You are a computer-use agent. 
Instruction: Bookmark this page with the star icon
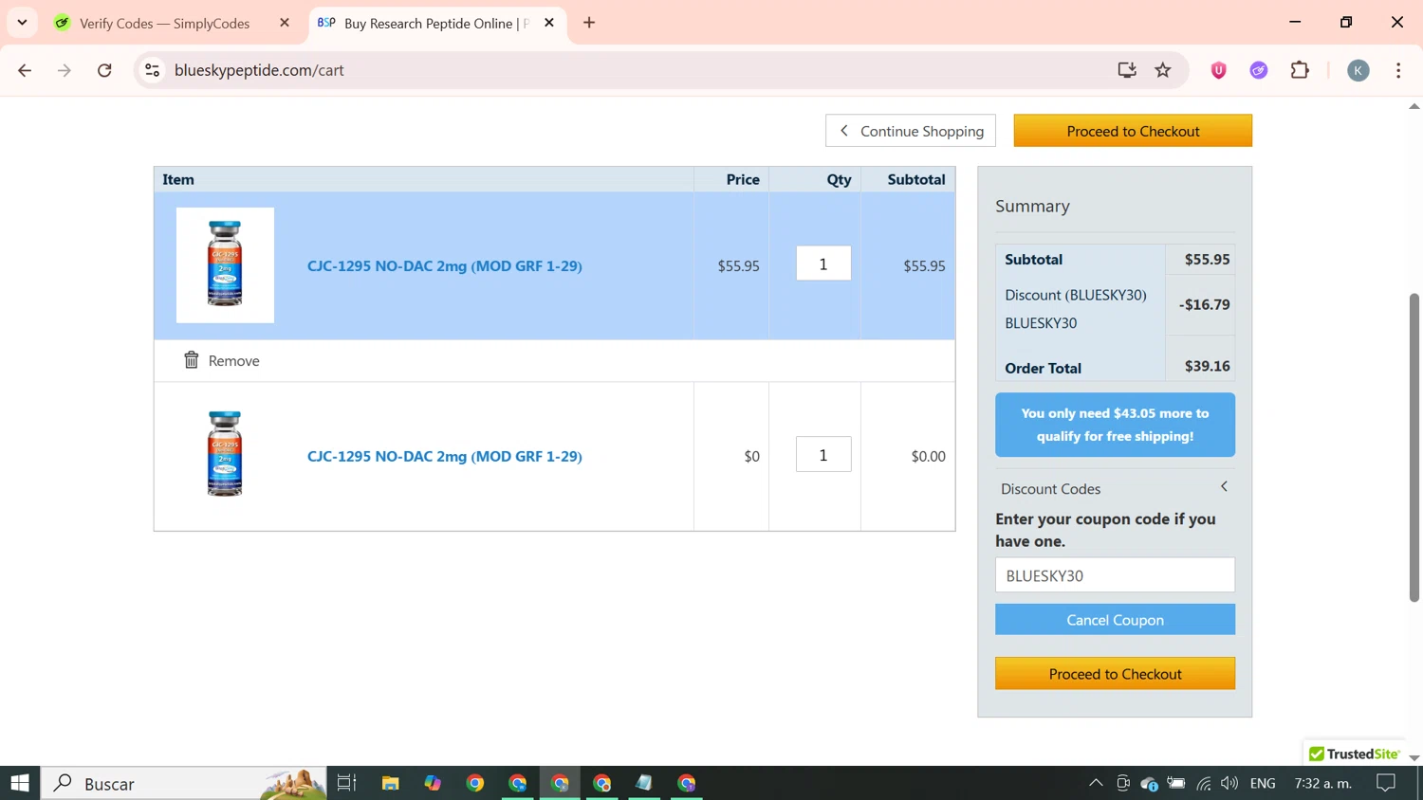(1163, 70)
